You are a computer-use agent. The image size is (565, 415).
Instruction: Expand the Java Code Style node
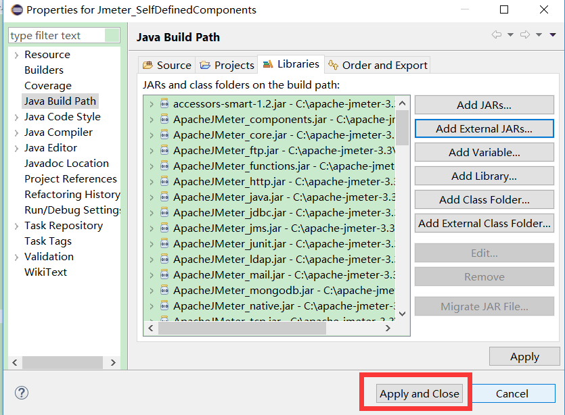(16, 118)
